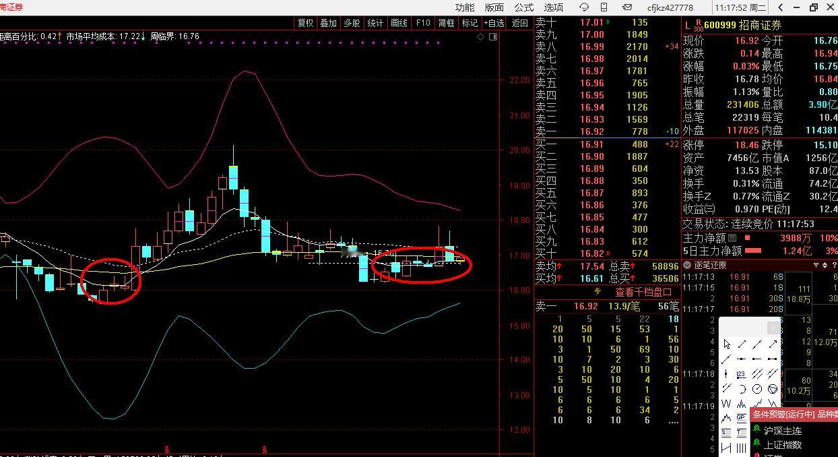Open the mobile phone icon in title bar

coord(604,7)
